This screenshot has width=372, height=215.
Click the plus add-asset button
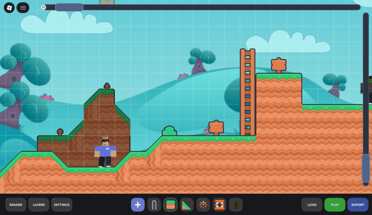point(137,205)
